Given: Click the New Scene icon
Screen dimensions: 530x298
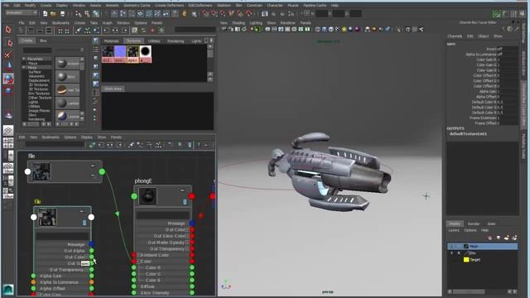Looking at the screenshot, I should [45, 13].
